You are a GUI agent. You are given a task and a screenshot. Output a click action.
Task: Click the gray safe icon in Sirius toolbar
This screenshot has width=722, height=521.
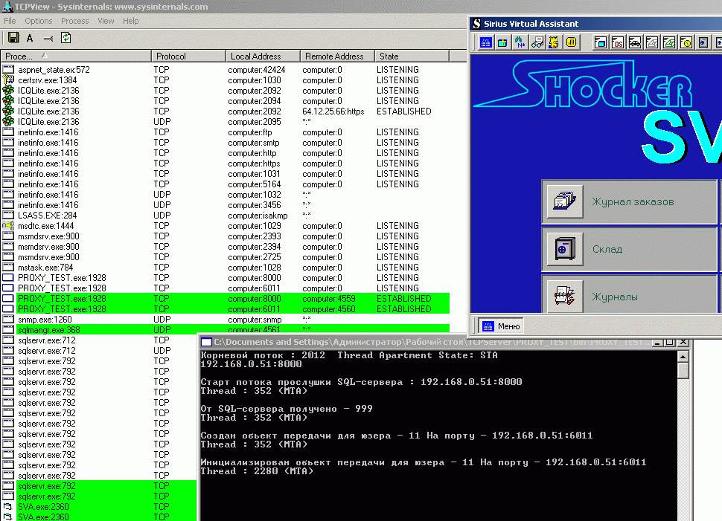(703, 43)
